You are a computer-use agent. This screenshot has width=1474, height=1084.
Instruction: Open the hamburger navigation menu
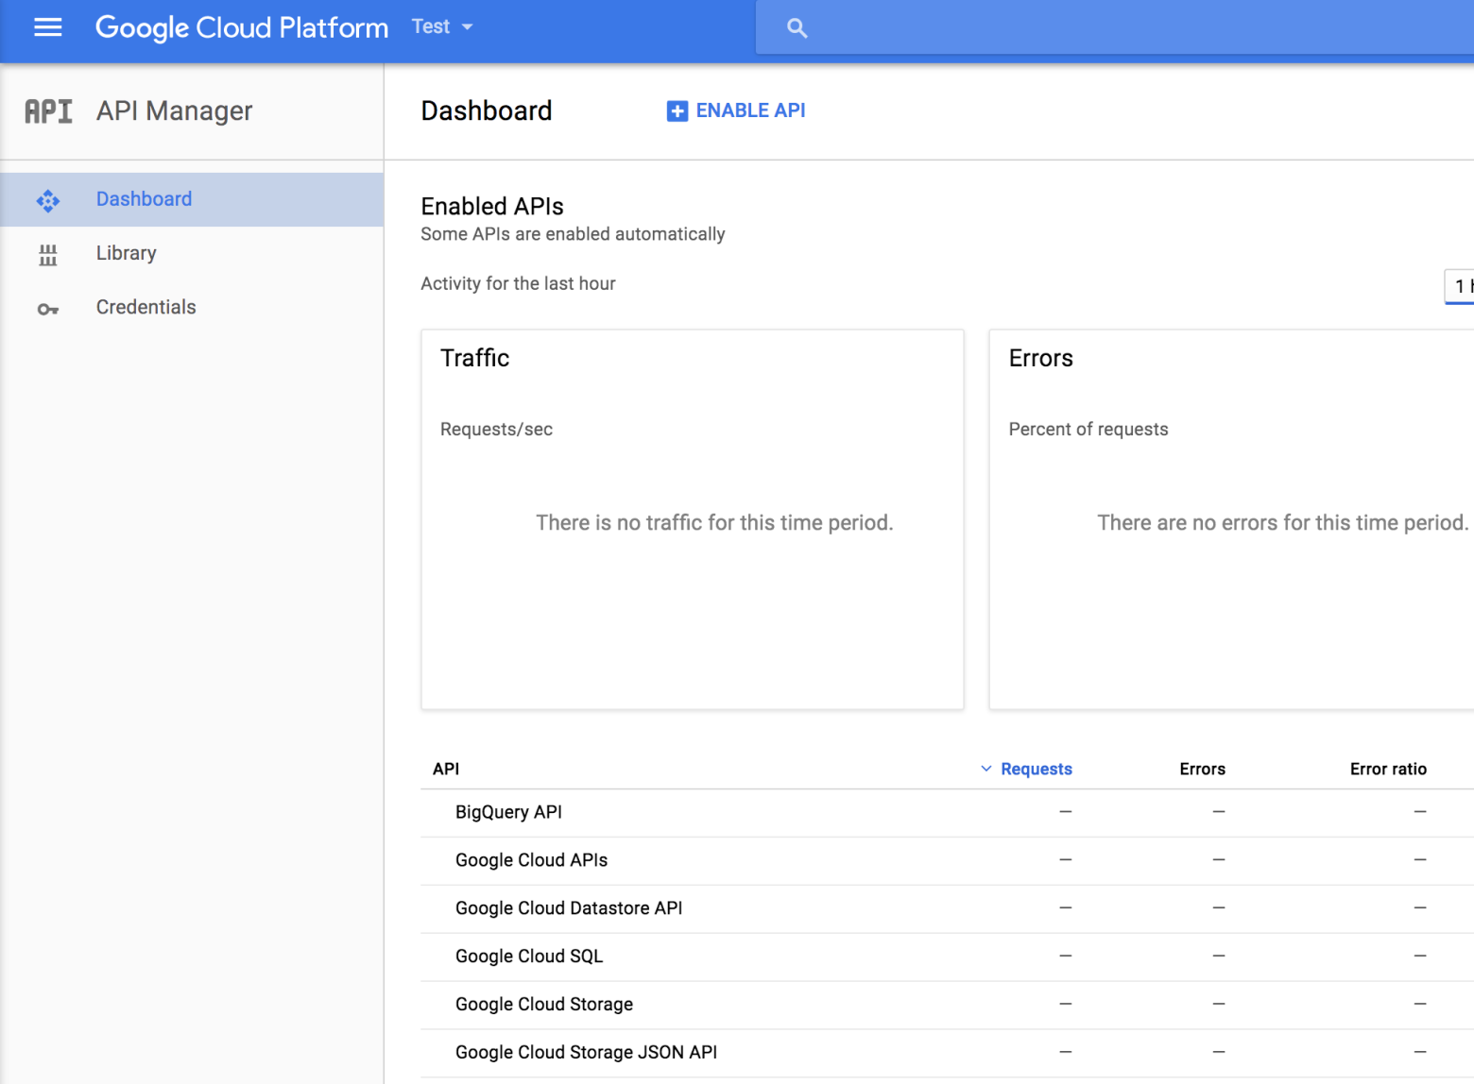pyautogui.click(x=48, y=27)
